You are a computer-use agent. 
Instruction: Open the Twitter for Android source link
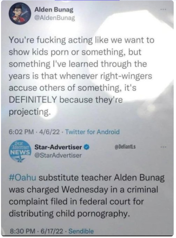(x=93, y=132)
